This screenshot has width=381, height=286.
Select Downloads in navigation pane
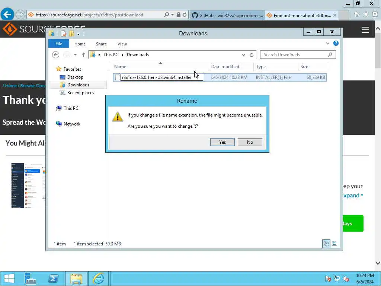point(78,85)
